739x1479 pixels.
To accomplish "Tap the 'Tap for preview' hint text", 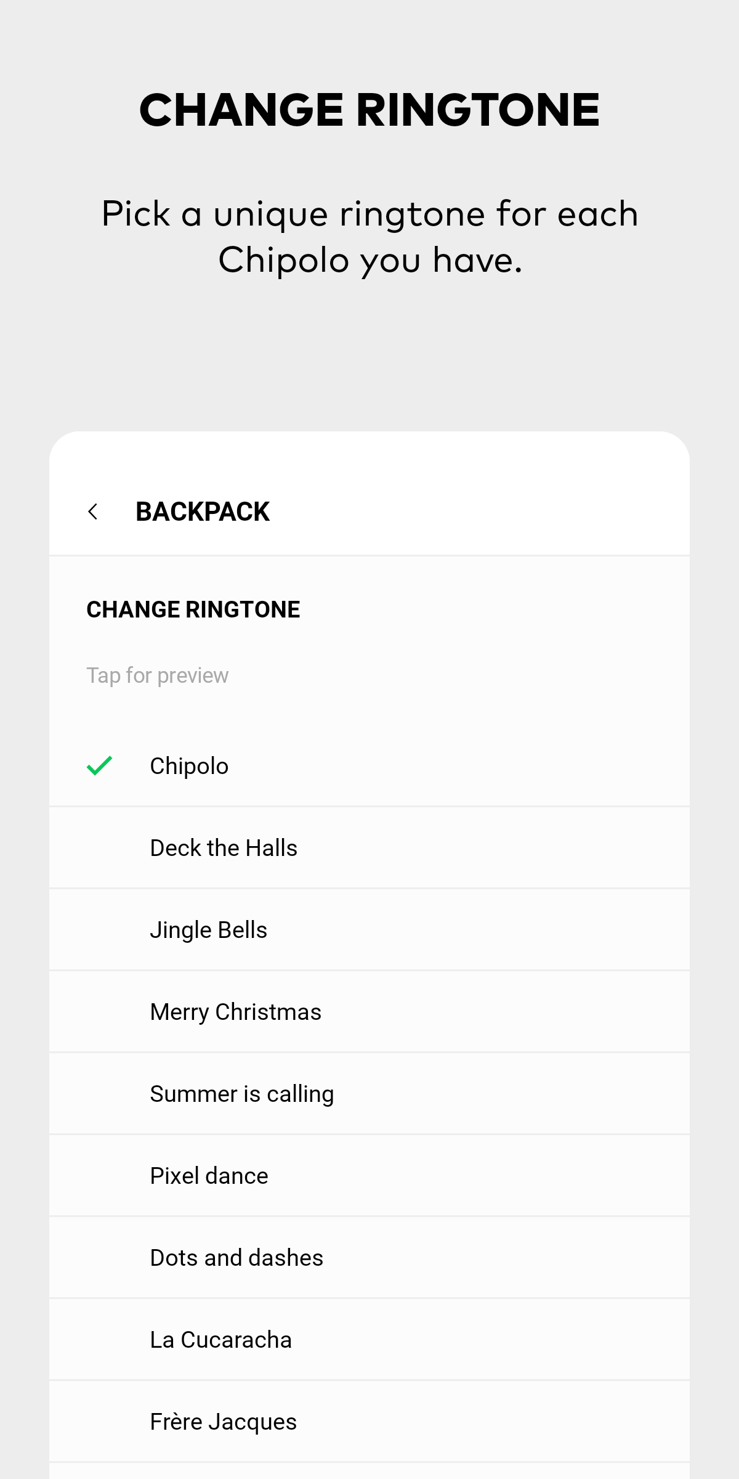I will [x=157, y=675].
